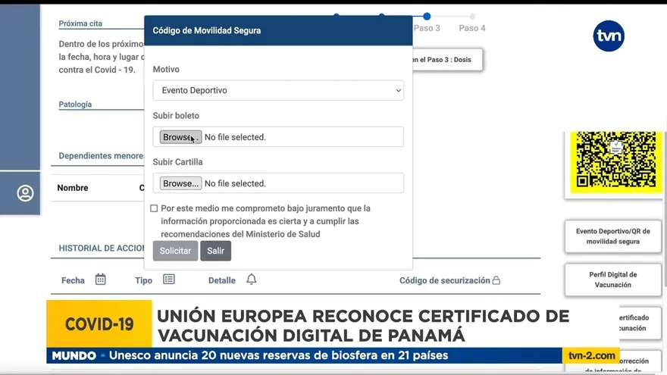
Task: Click the Subir Cartilla file input field
Action: click(x=278, y=183)
